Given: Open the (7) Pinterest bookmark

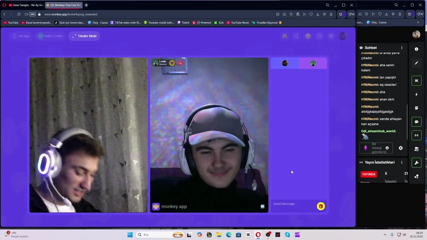Looking at the screenshot, I should click(202, 23).
